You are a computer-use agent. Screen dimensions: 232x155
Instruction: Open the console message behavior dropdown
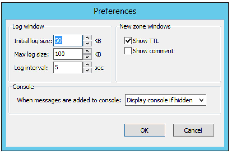[x=166, y=100]
